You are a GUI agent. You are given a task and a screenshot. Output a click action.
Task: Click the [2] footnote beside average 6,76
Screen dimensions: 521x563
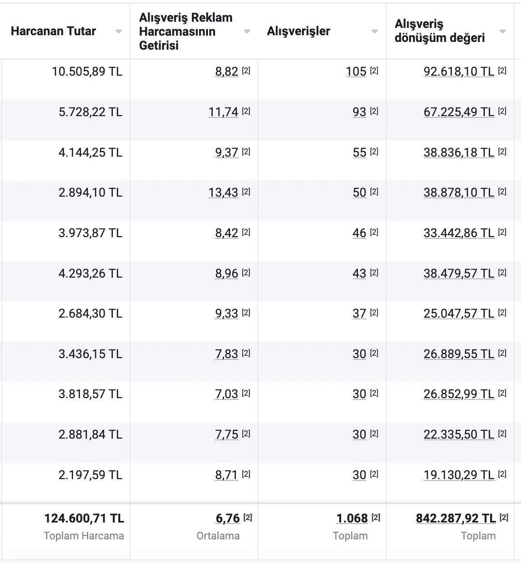pos(247,517)
